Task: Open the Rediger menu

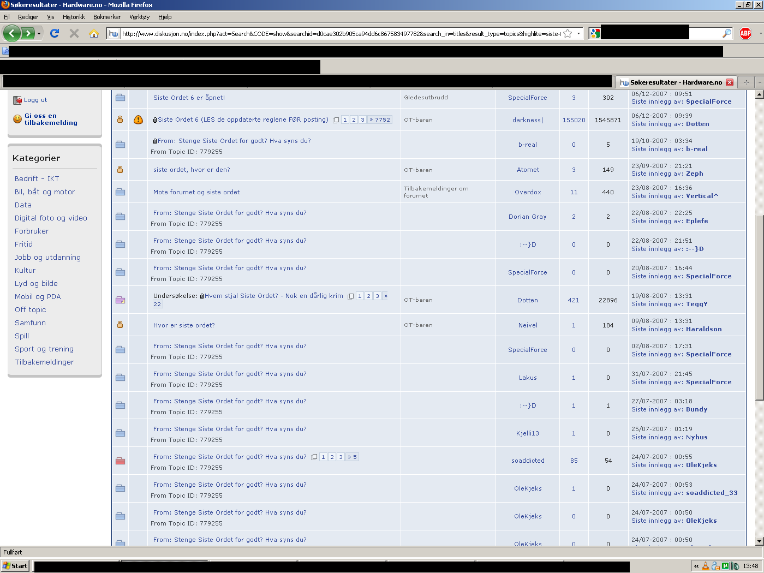Action: (x=28, y=17)
